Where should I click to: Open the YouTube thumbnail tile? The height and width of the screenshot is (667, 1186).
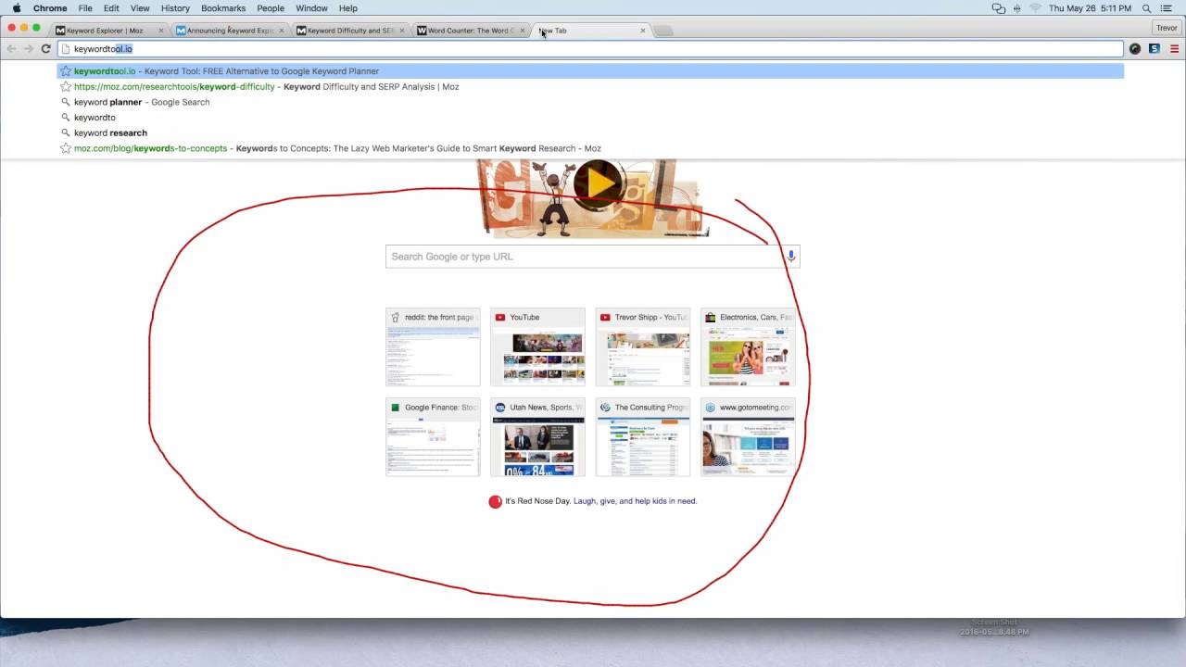537,346
